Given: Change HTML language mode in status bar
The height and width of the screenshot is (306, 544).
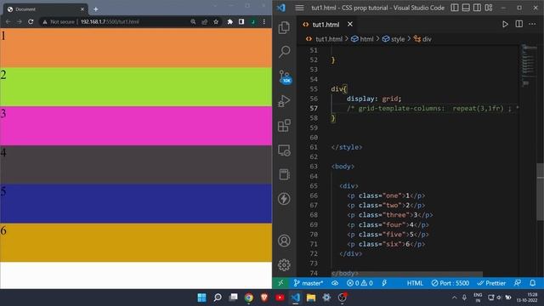Looking at the screenshot, I should (415, 283).
